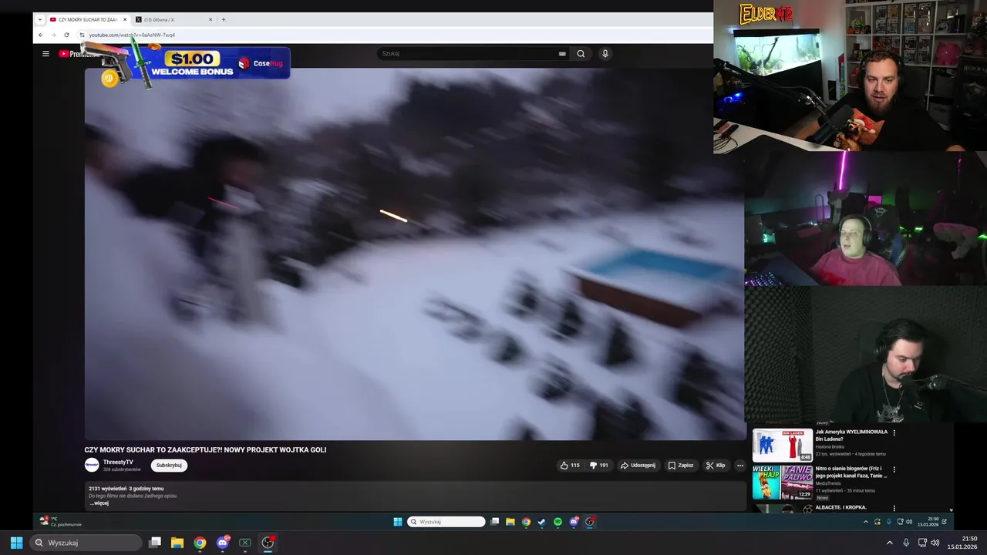987x555 pixels.
Task: Expand description with '...więcej'
Action: pyautogui.click(x=99, y=503)
